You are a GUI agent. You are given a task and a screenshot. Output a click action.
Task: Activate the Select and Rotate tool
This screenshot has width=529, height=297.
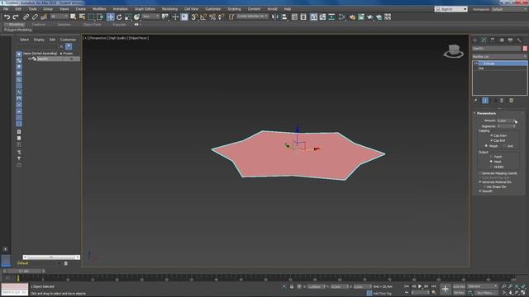click(119, 16)
